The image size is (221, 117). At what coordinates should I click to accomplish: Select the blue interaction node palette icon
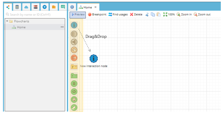(74, 25)
